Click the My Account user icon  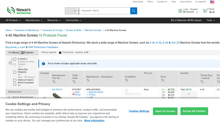coord(180,11)
